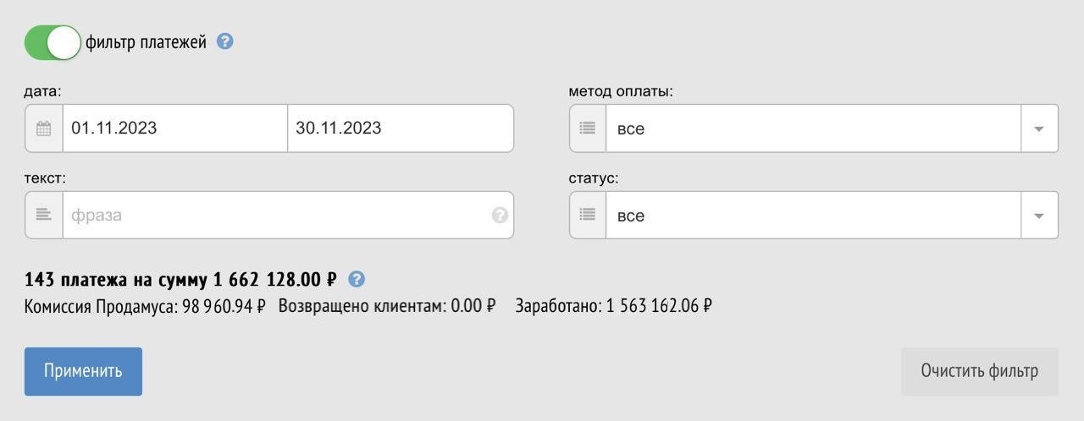The height and width of the screenshot is (421, 1084).
Task: Click the Очистить фильтр button
Action: (979, 371)
